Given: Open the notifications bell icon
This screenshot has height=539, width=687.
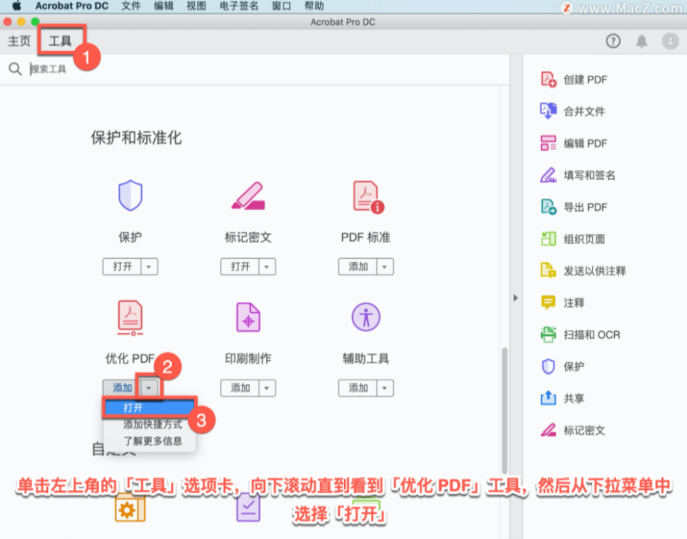Looking at the screenshot, I should pyautogui.click(x=642, y=41).
